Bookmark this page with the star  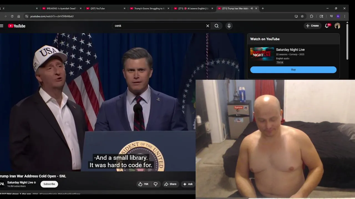click(302, 16)
